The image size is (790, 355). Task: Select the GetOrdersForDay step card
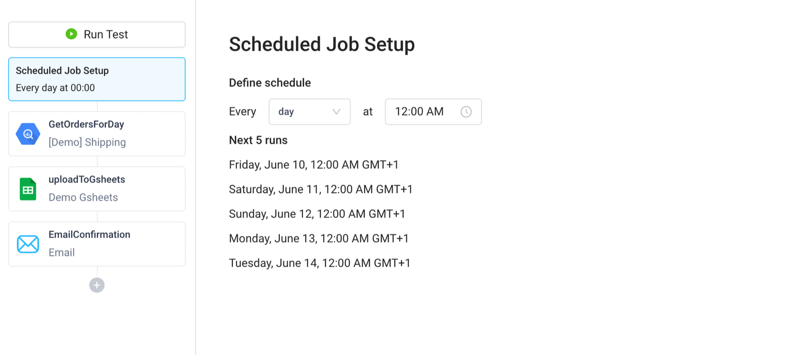tap(97, 134)
